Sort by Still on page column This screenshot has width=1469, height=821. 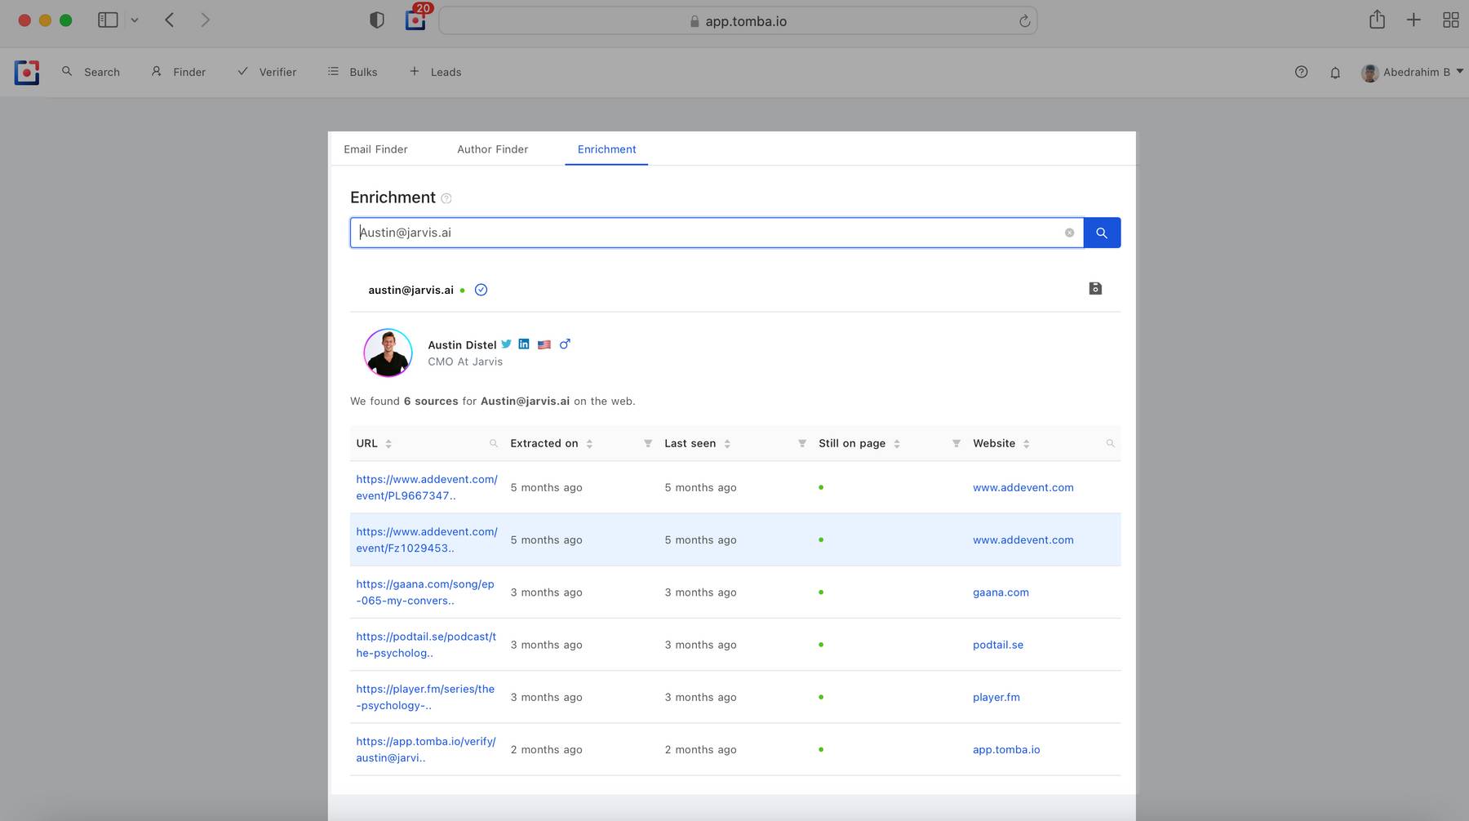897,444
